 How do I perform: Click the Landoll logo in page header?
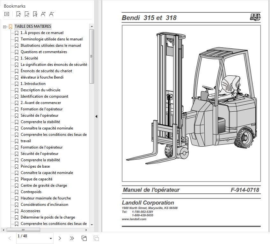255,17
